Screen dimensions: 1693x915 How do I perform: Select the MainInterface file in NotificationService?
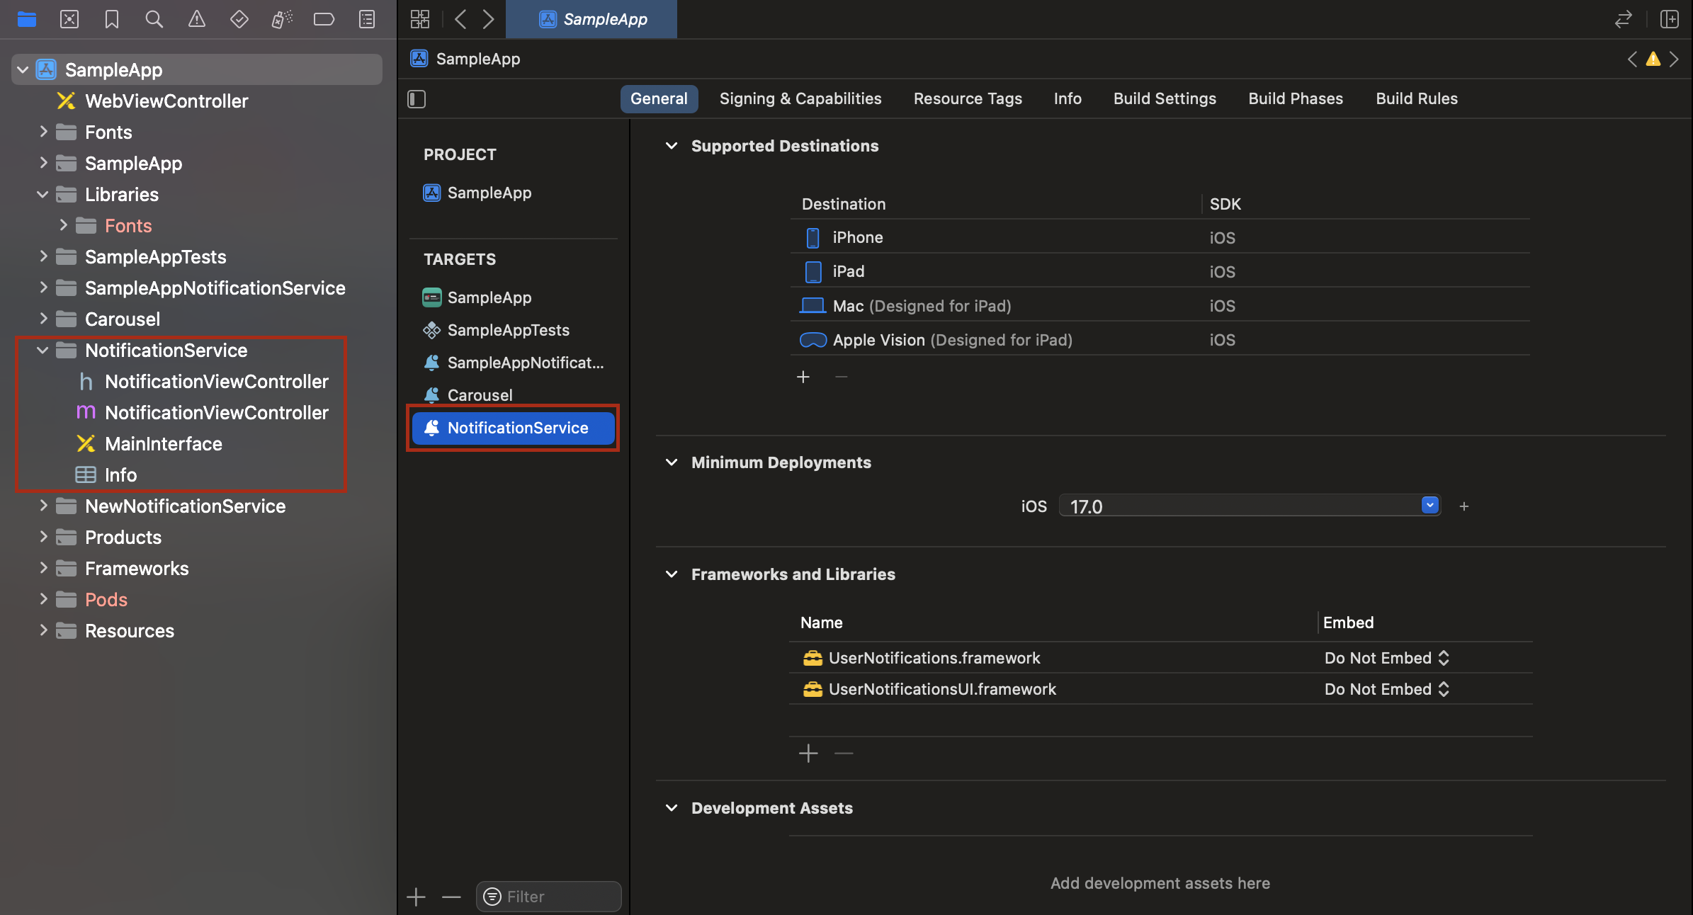(x=162, y=443)
